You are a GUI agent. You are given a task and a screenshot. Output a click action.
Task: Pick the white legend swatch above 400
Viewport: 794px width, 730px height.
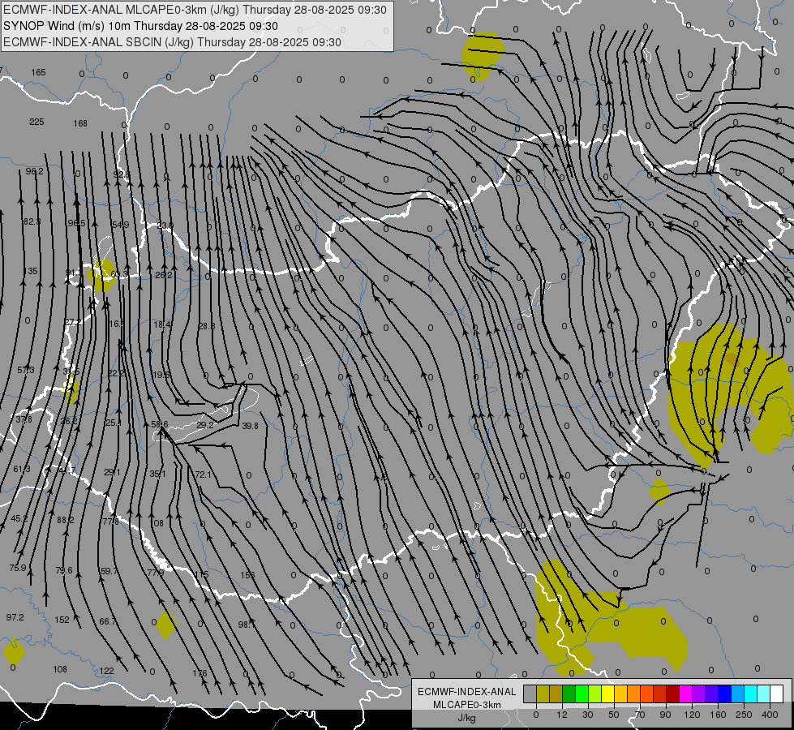tap(777, 693)
